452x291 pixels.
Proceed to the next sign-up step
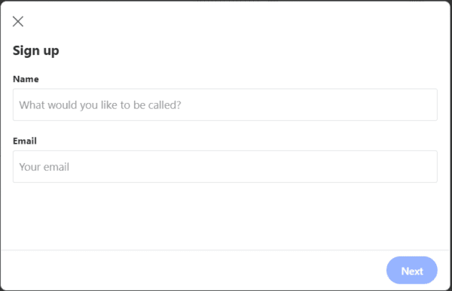point(412,271)
